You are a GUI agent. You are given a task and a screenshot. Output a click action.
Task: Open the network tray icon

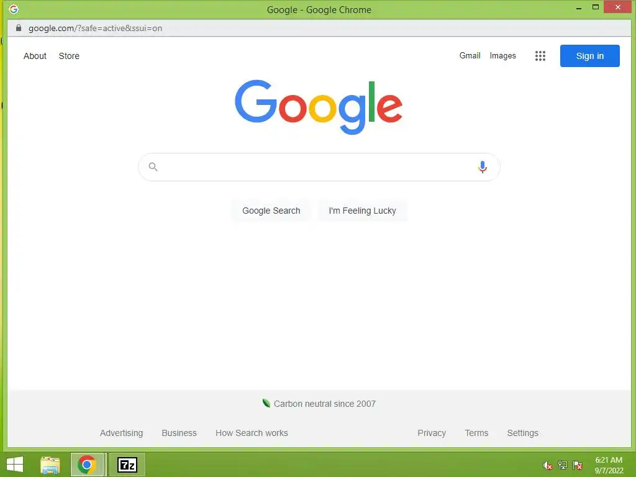563,465
